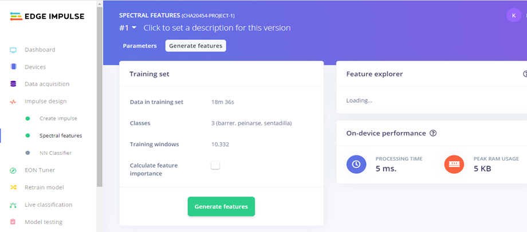Click the training data value 18m 36s
This screenshot has height=232, width=527.
coord(223,102)
